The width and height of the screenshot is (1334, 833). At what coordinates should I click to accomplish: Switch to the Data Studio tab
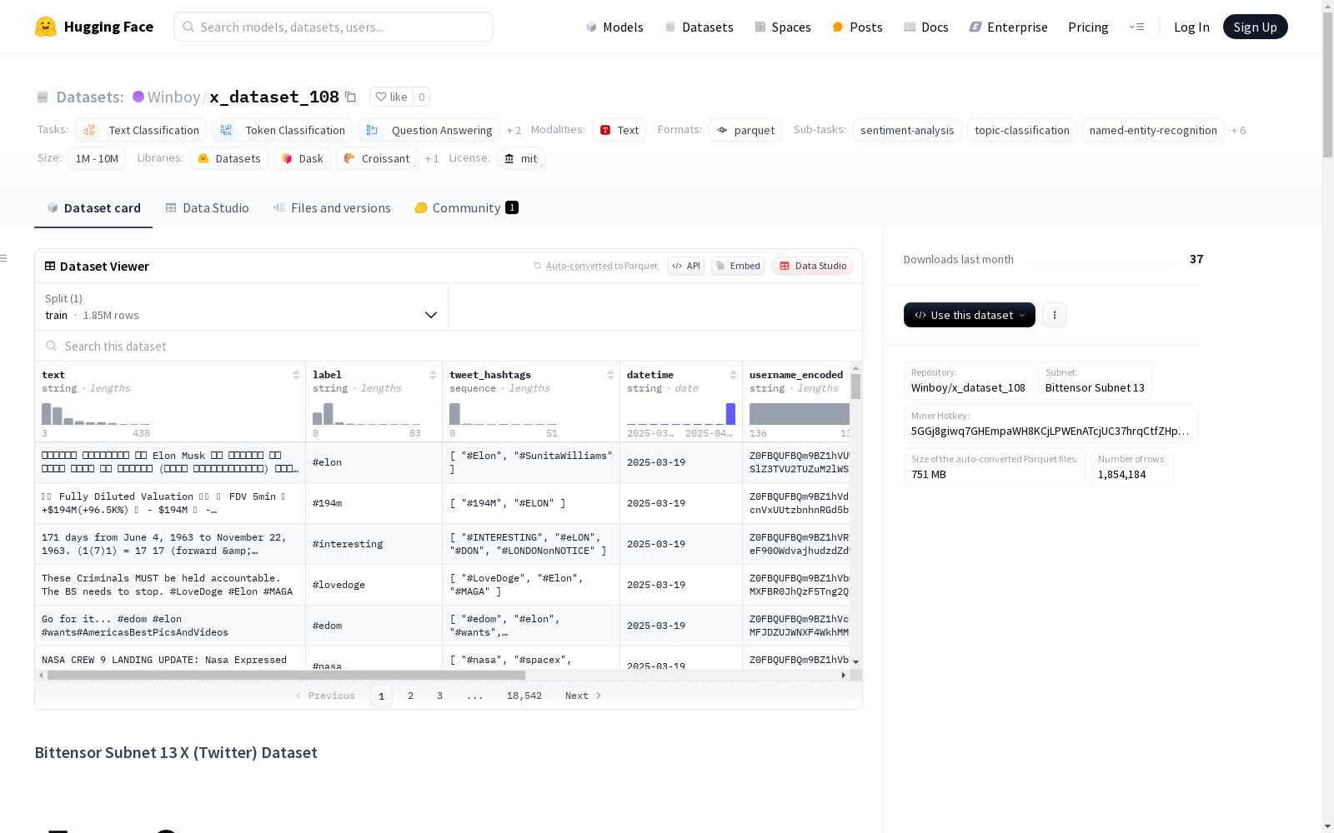point(208,208)
